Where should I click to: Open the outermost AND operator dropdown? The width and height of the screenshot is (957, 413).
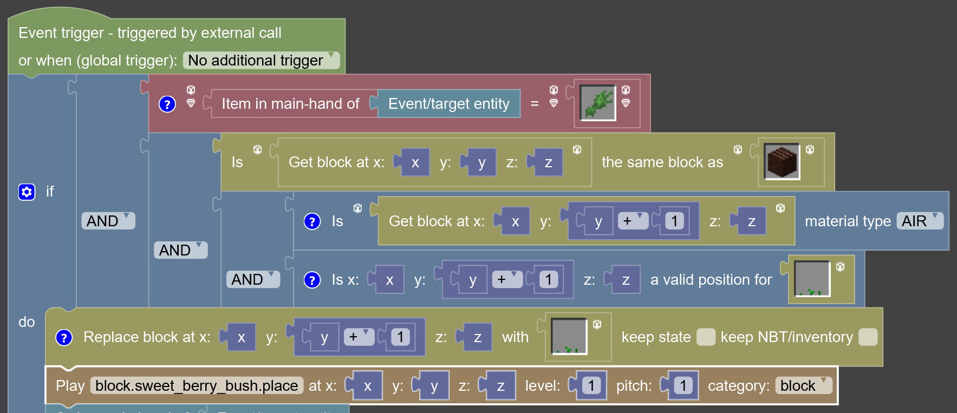tap(108, 221)
